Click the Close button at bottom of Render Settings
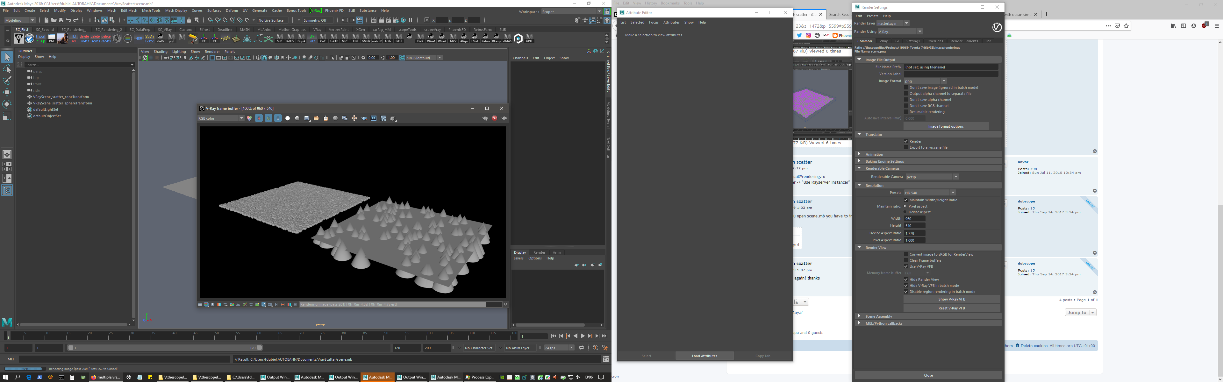 pyautogui.click(x=928, y=375)
